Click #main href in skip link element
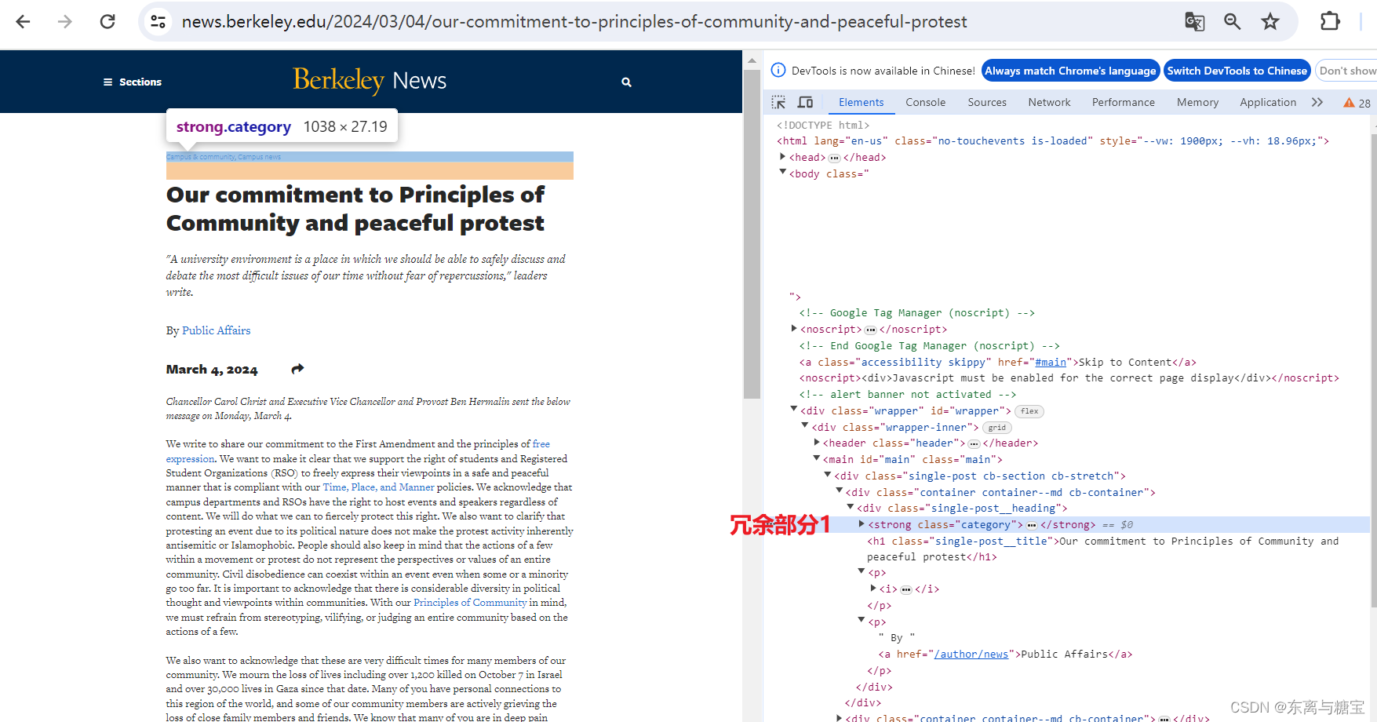Image resolution: width=1377 pixels, height=722 pixels. coord(1051,362)
